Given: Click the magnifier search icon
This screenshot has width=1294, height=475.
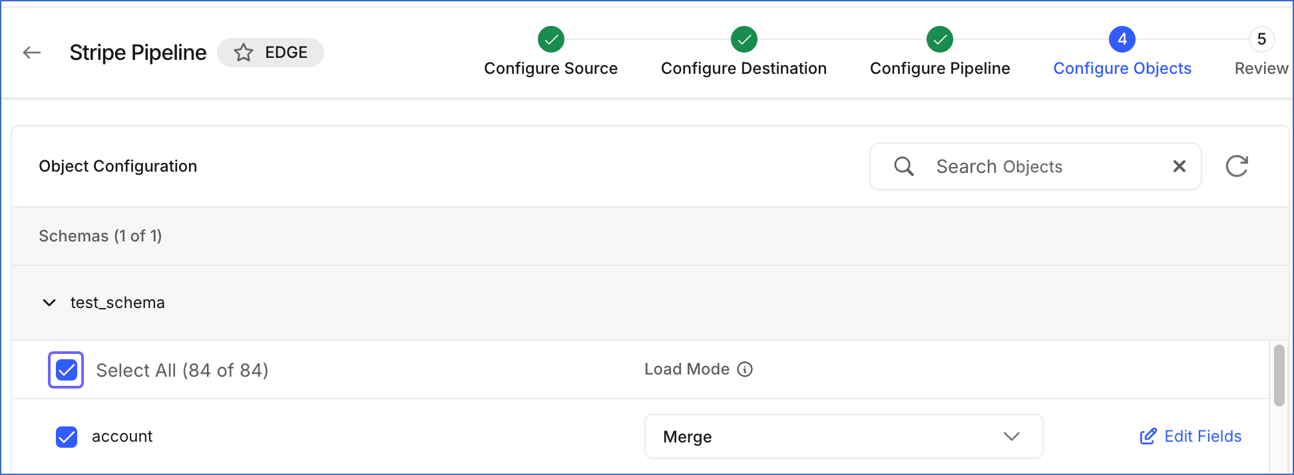Looking at the screenshot, I should pyautogui.click(x=904, y=166).
